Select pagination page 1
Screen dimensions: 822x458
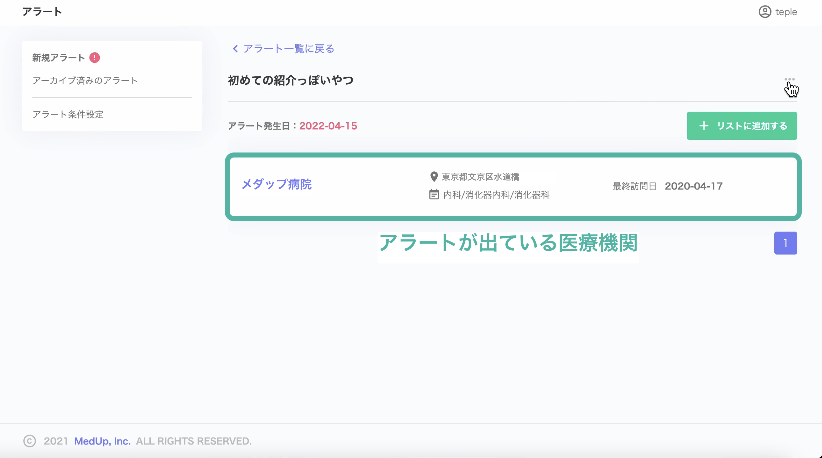785,243
